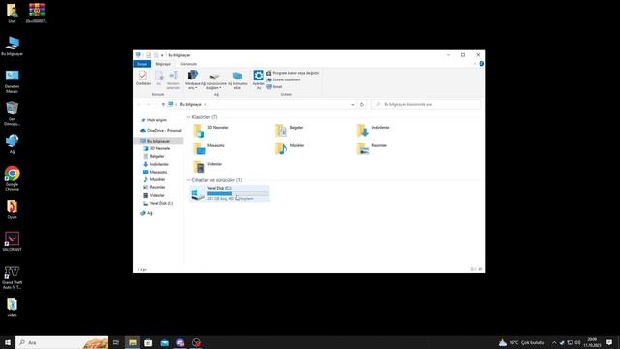Open Özellikler (Properties) in the ribbon
Screen dimensions: 620x349
click(x=143, y=78)
